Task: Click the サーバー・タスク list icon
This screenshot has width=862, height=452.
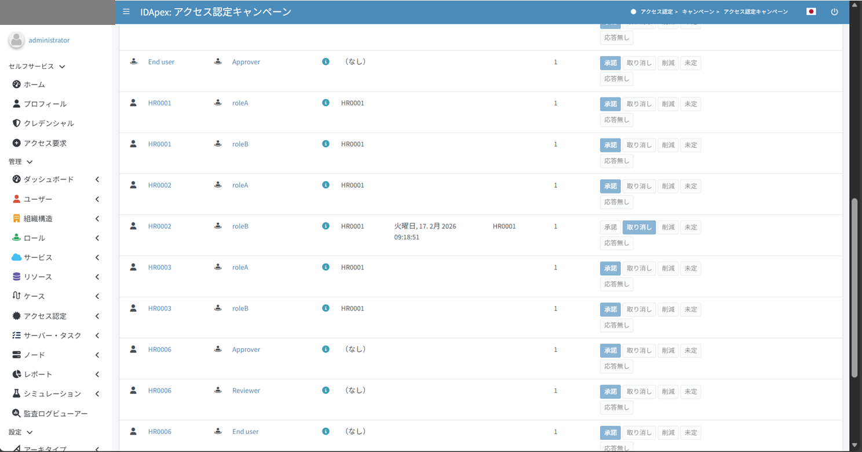Action: (17, 336)
